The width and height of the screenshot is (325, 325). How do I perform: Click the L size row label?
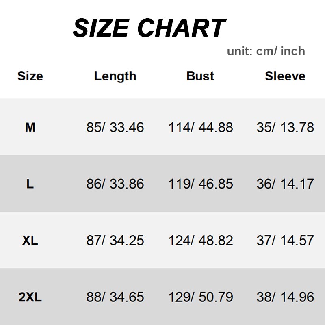30,184
